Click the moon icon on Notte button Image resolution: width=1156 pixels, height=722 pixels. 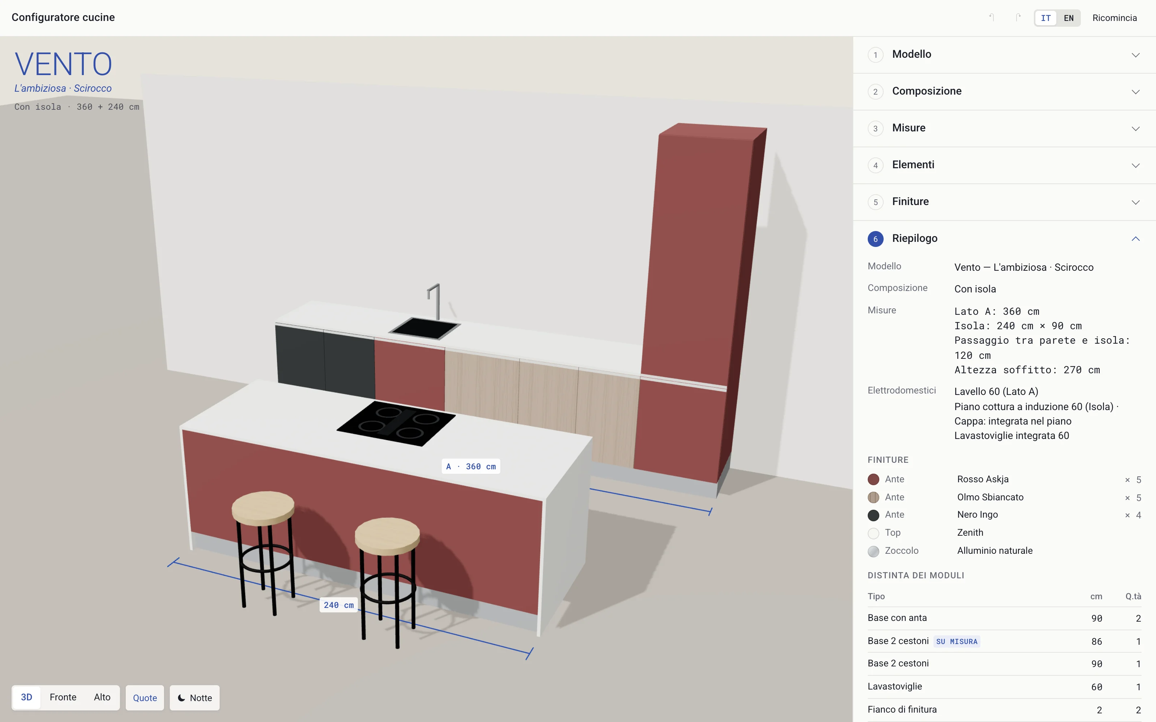pos(181,698)
